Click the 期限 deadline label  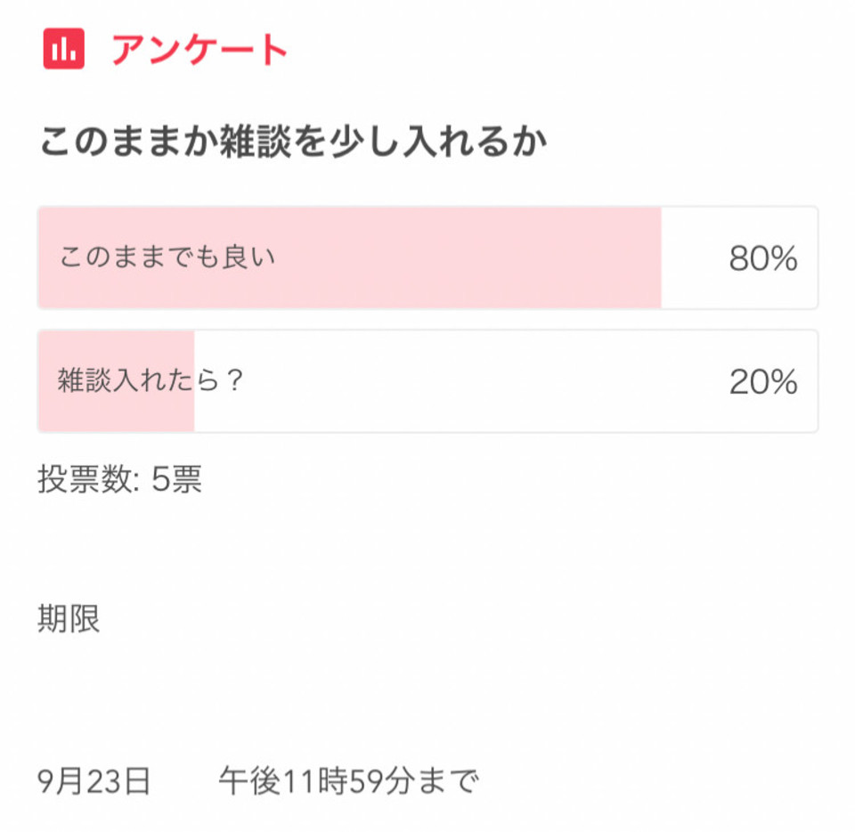click(x=69, y=619)
